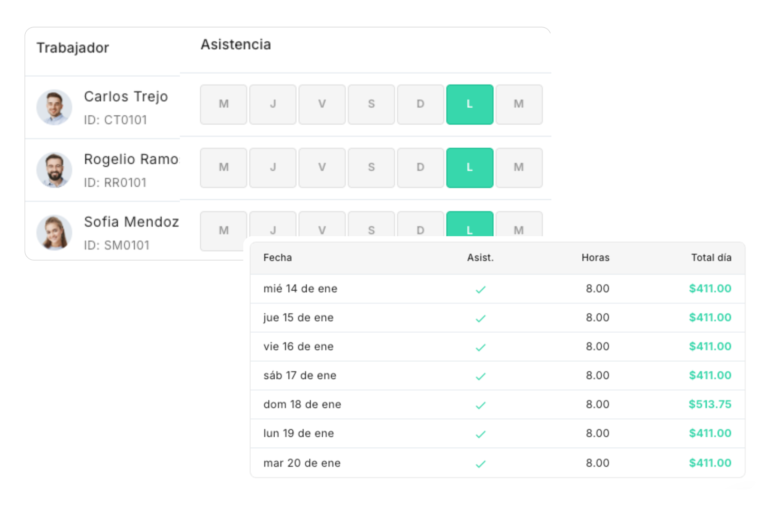Toggle Rogelio Ramos's green L attendance day
The image size is (775, 521).
[469, 167]
